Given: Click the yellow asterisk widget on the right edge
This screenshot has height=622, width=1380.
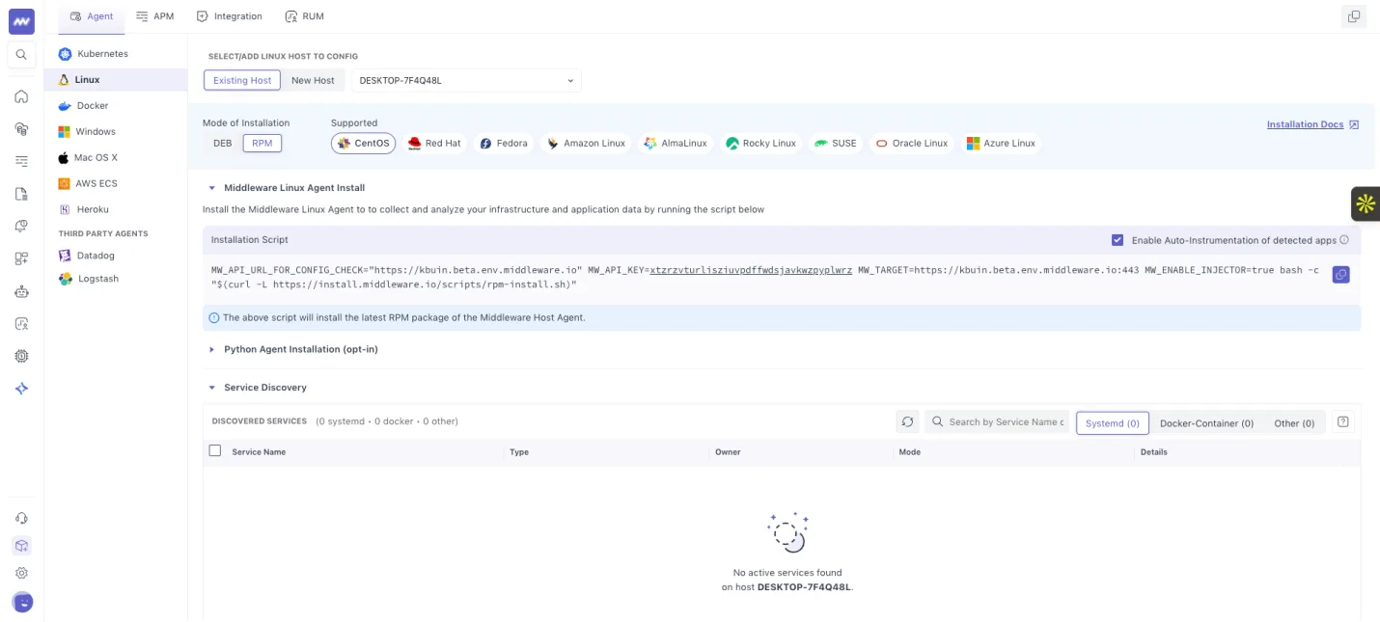Looking at the screenshot, I should (1366, 203).
